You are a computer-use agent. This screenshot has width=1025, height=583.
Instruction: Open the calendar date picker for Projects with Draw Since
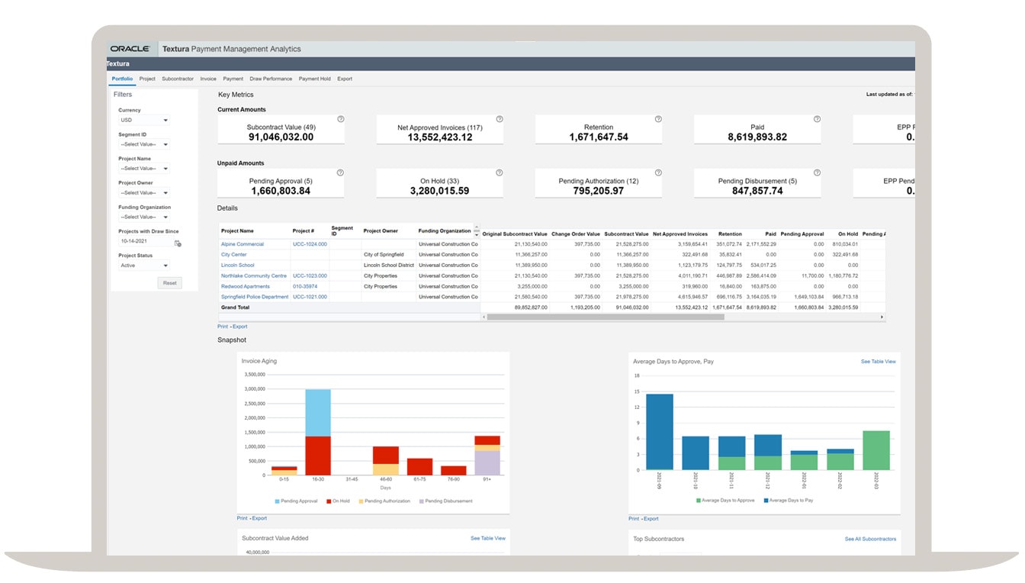(x=177, y=242)
